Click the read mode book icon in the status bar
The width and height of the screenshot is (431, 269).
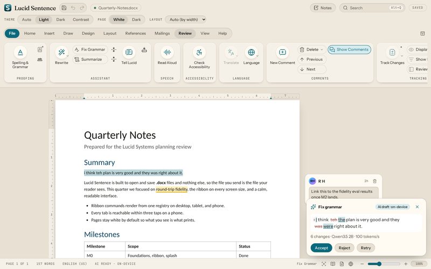click(332, 264)
